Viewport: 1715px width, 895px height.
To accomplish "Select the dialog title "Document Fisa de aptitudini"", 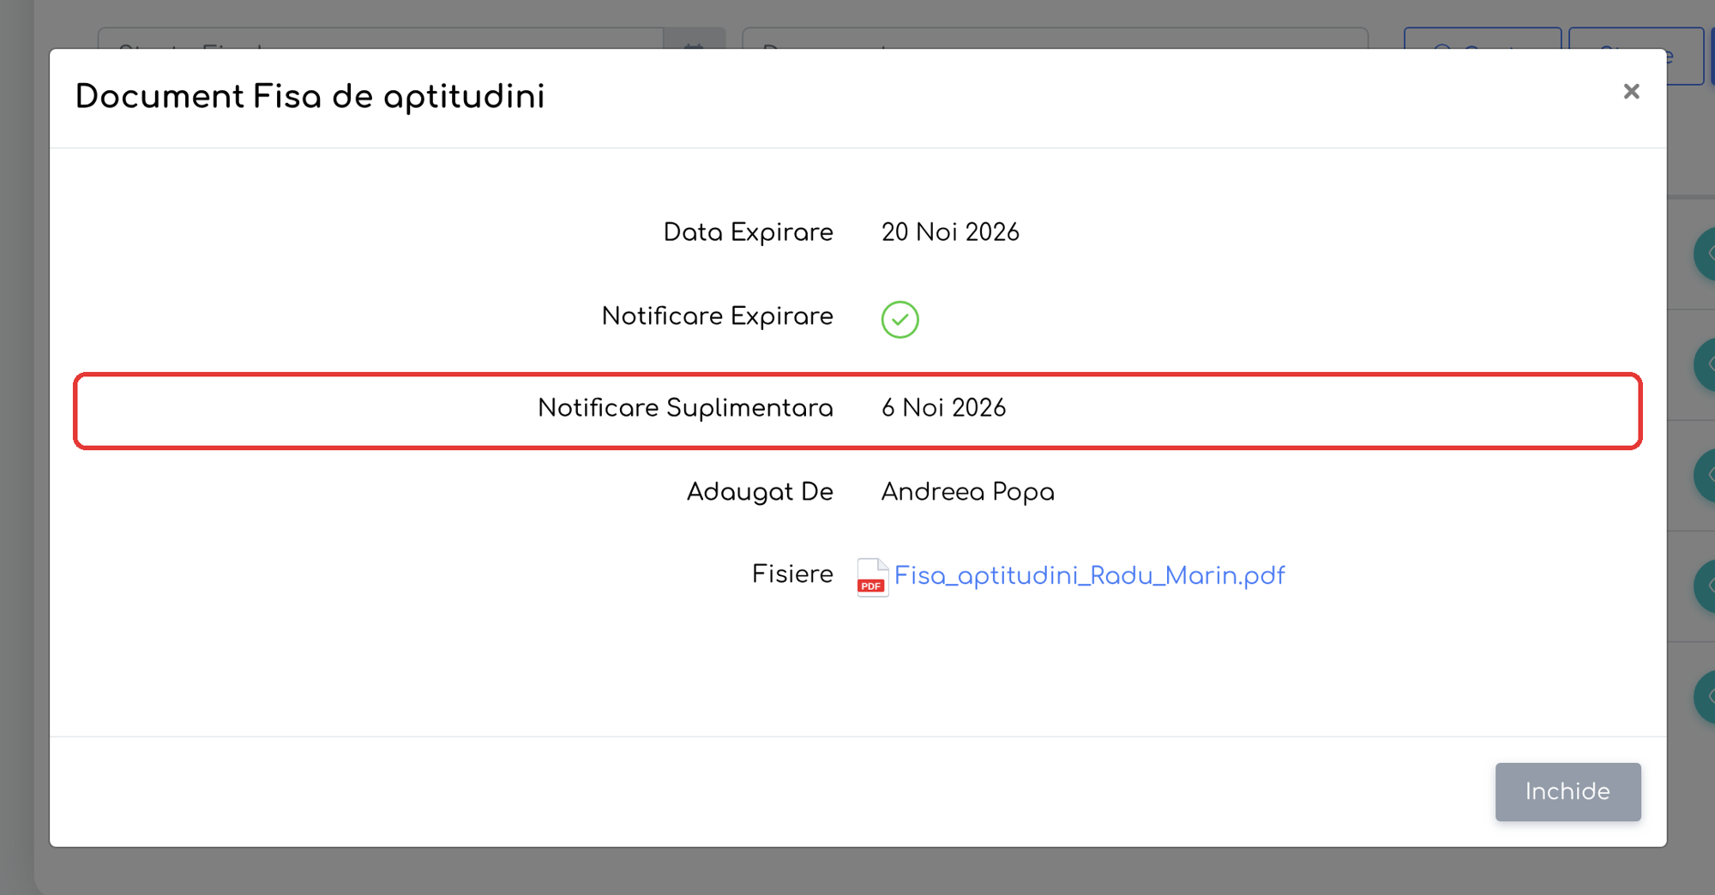I will pyautogui.click(x=310, y=97).
